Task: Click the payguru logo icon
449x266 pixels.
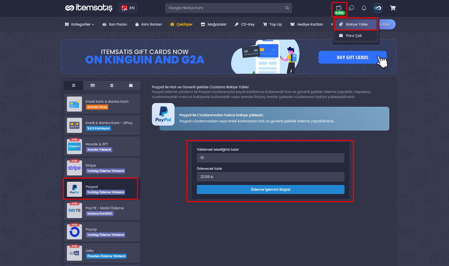Action: pyautogui.click(x=75, y=147)
